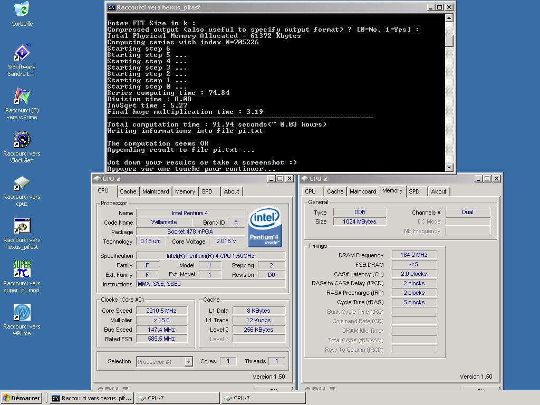The height and width of the screenshot is (405, 540).
Task: Click the DRAM Frequency 184.2 MHz field
Action: tap(414, 255)
